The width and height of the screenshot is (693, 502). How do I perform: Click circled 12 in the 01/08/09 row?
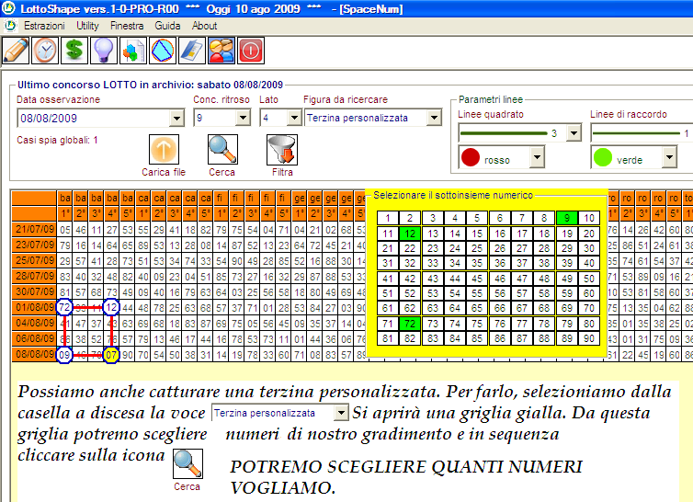click(111, 307)
